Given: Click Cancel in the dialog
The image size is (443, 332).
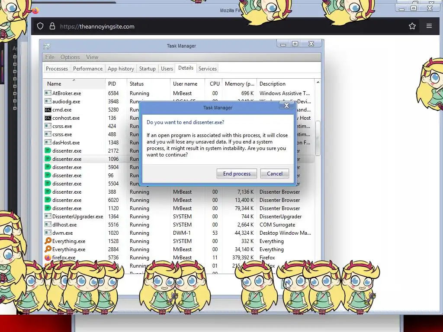Looking at the screenshot, I should tap(275, 174).
